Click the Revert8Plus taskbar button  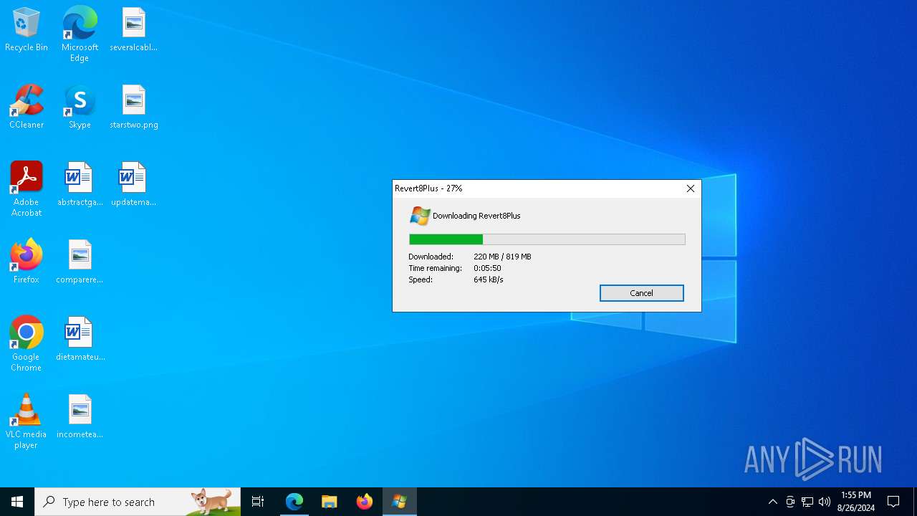coord(399,502)
